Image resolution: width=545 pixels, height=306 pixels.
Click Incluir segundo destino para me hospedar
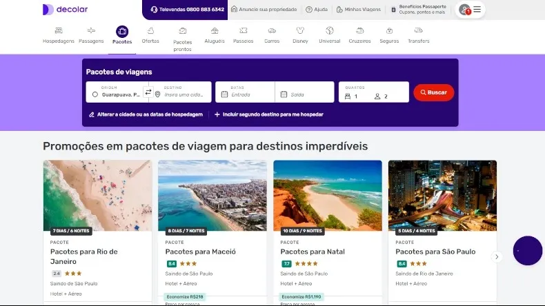268,114
